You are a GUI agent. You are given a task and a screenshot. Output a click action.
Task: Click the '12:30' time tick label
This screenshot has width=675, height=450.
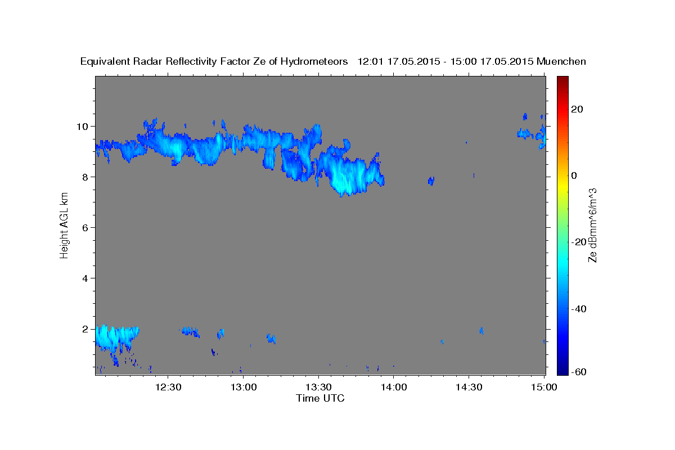168,387
